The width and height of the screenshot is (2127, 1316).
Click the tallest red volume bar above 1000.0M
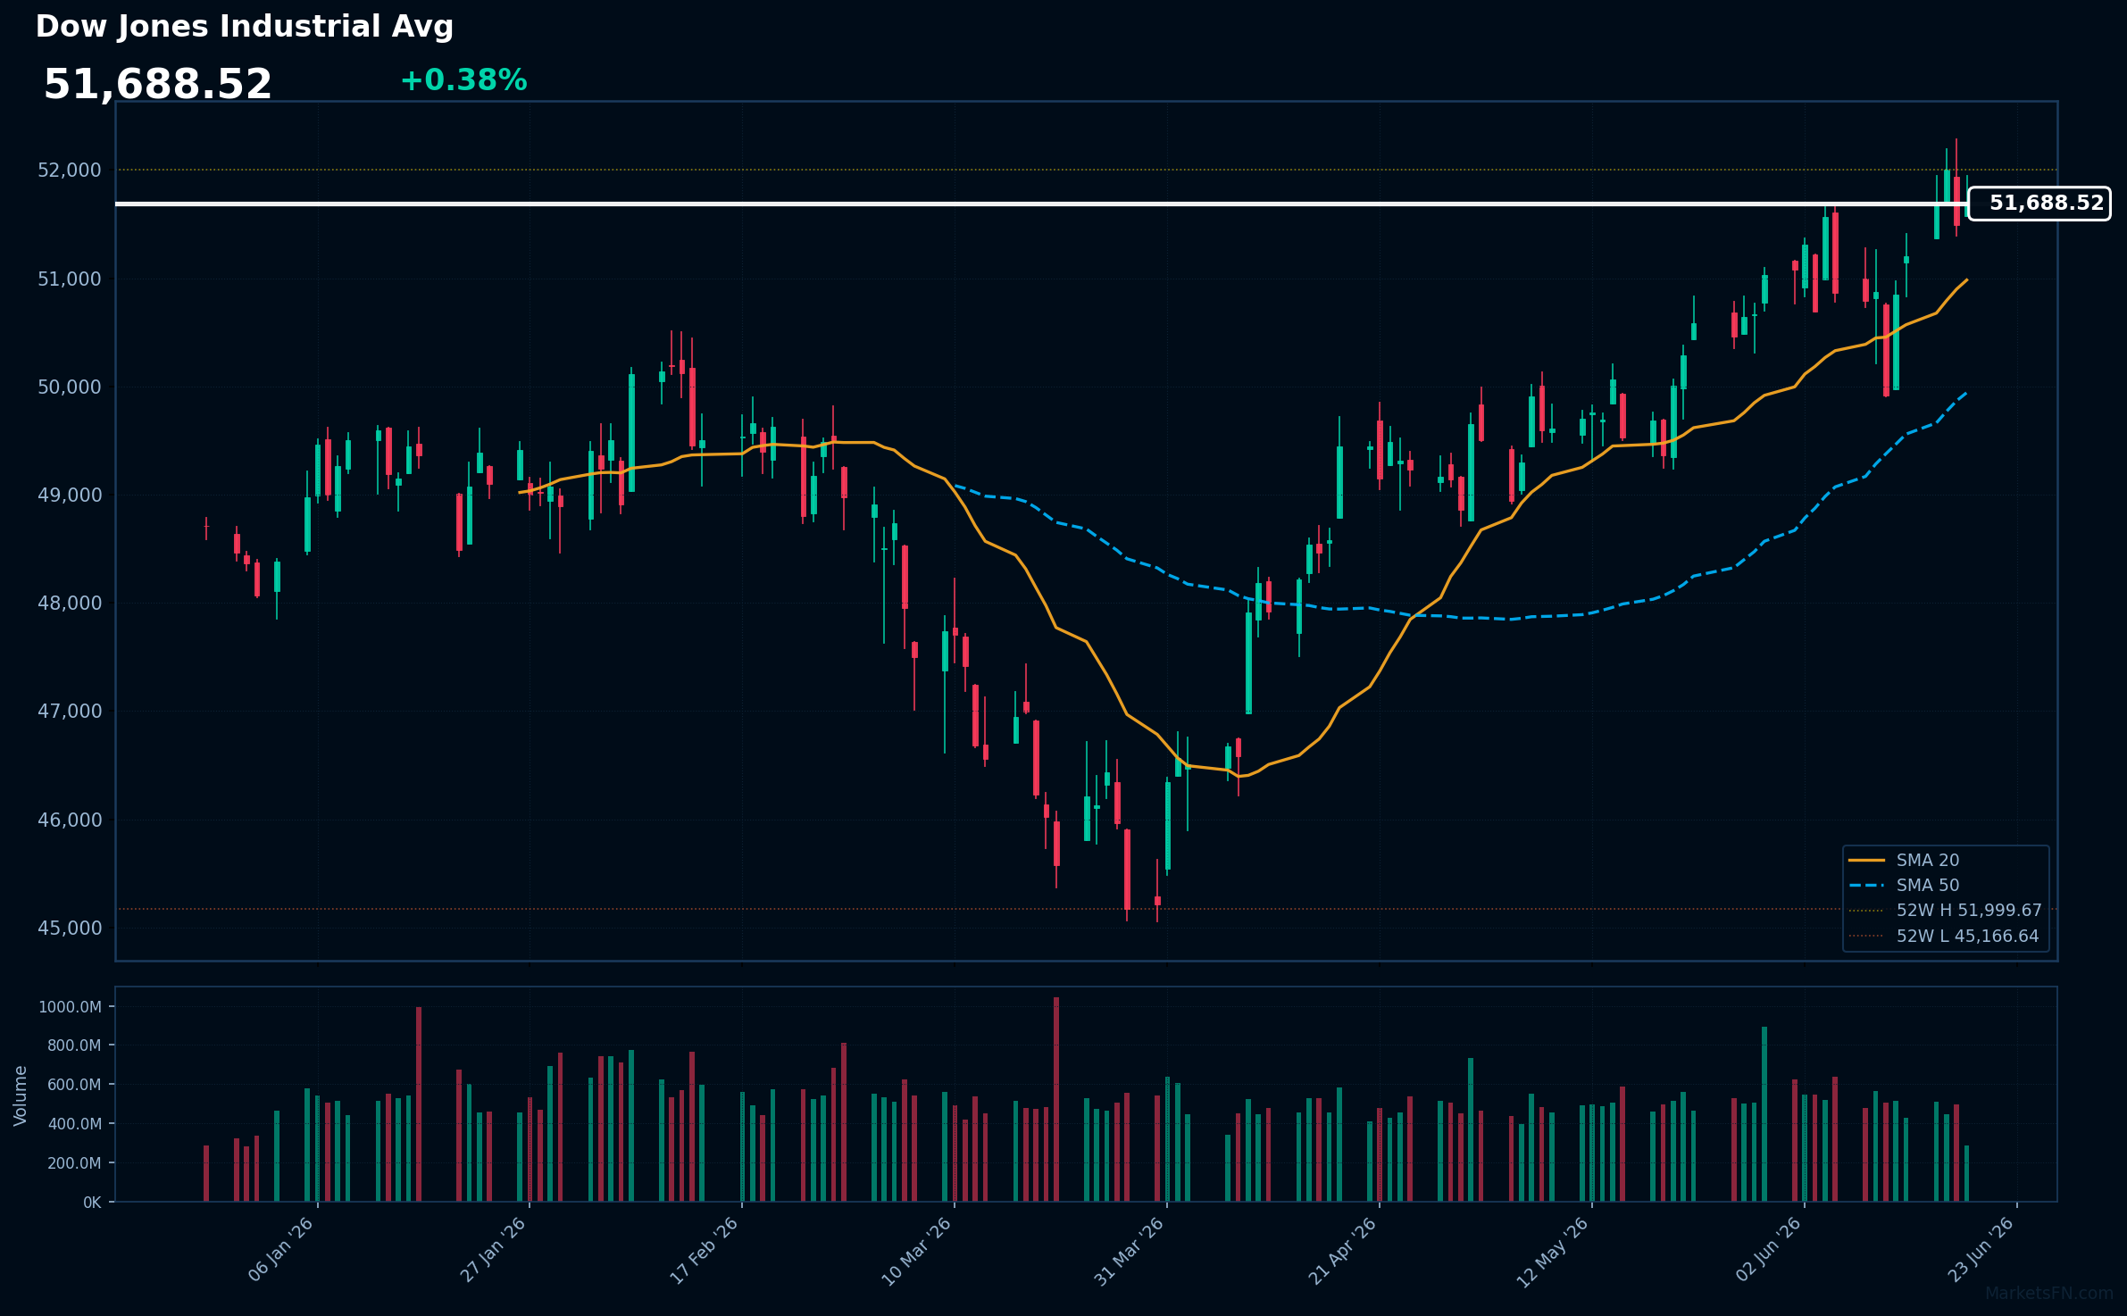point(1056,1100)
